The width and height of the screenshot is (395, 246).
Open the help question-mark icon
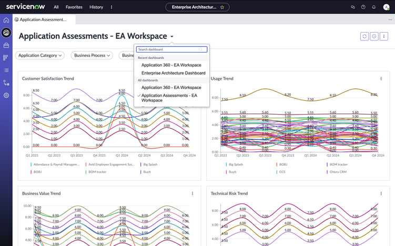[x=363, y=7]
